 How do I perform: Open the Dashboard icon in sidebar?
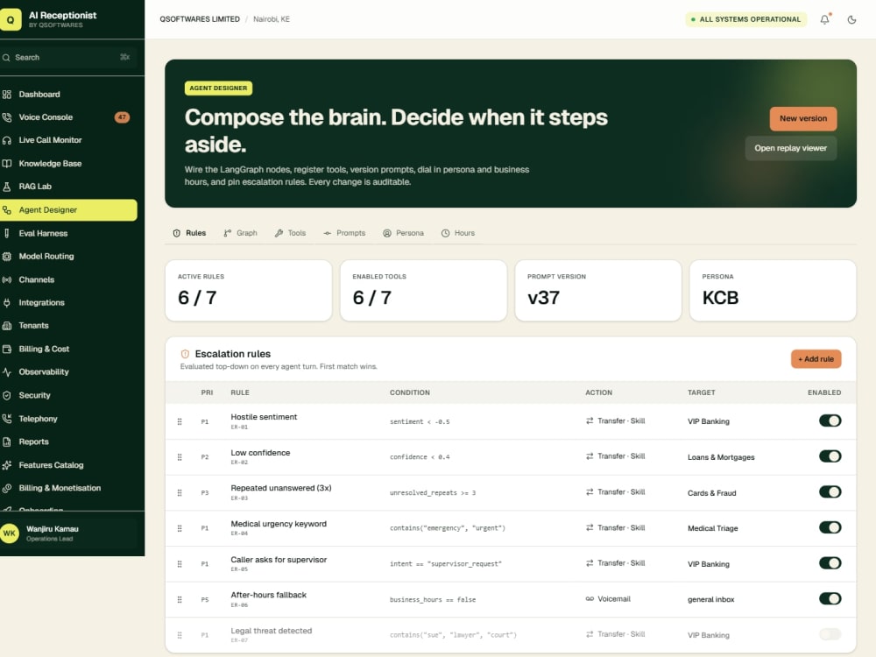coord(7,95)
